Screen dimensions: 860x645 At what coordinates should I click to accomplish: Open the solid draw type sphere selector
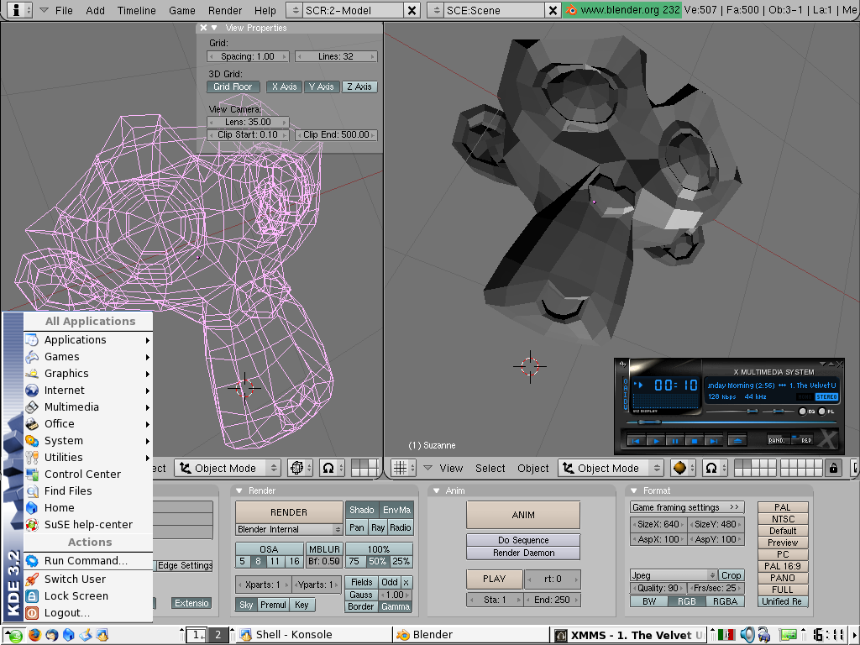tap(681, 468)
